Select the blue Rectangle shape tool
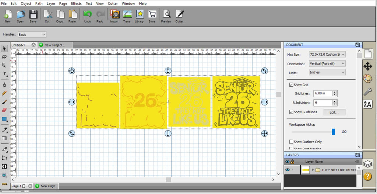 tap(4, 119)
